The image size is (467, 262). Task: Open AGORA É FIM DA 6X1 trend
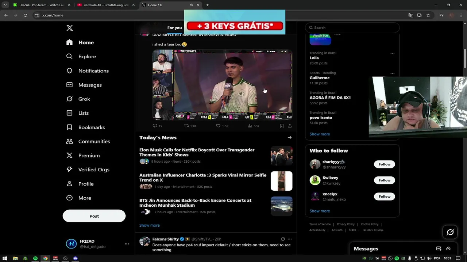(330, 98)
